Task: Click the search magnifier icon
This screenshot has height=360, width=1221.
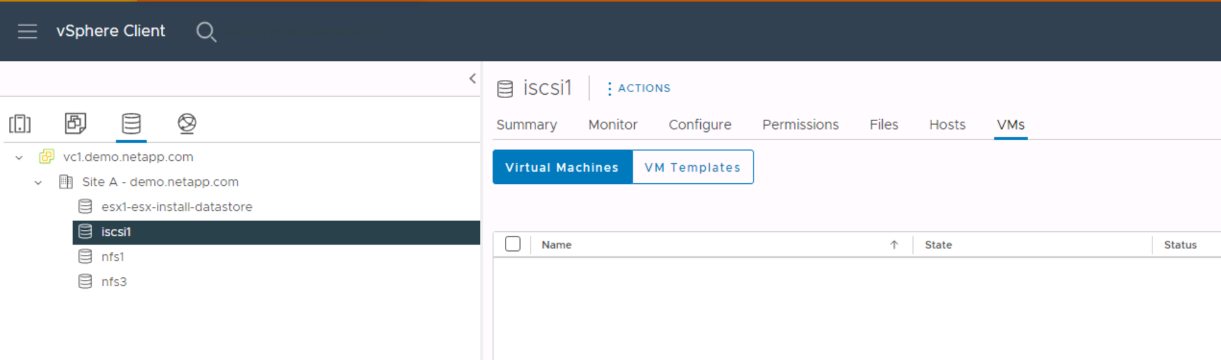Action: tap(206, 31)
